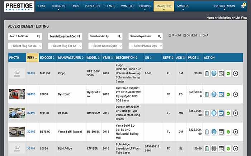Open the ad window icon for Doosan row

point(221,113)
